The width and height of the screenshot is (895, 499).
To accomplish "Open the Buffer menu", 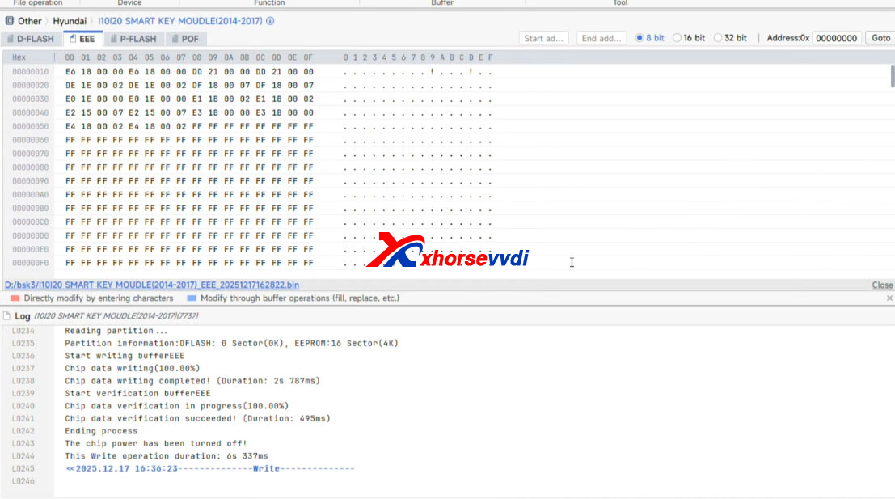I will (x=441, y=2).
